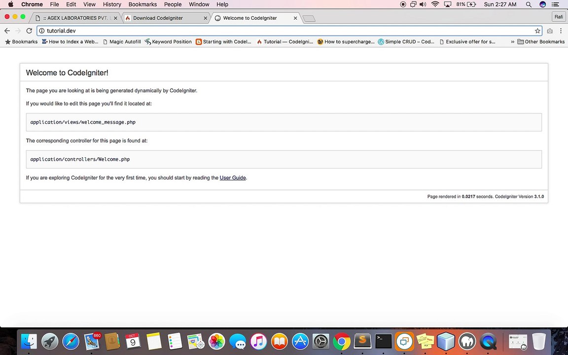The height and width of the screenshot is (355, 568).
Task: Click the screen recording status icon
Action: pyautogui.click(x=403, y=4)
